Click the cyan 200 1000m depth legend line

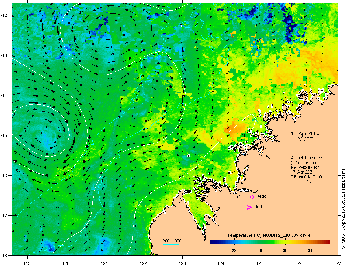coord(171,244)
